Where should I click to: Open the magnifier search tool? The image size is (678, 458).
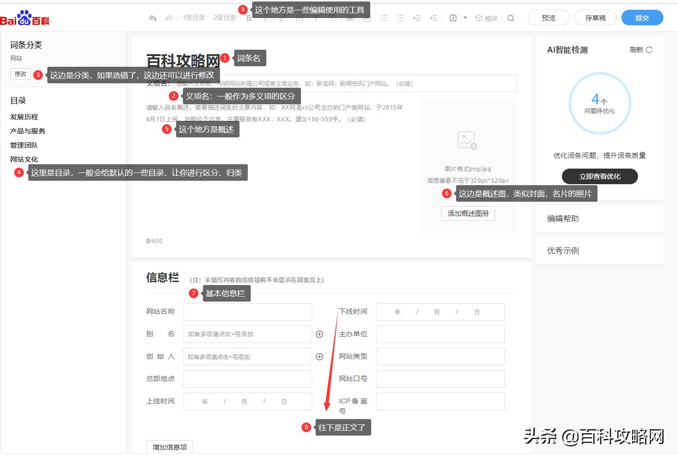(x=511, y=18)
